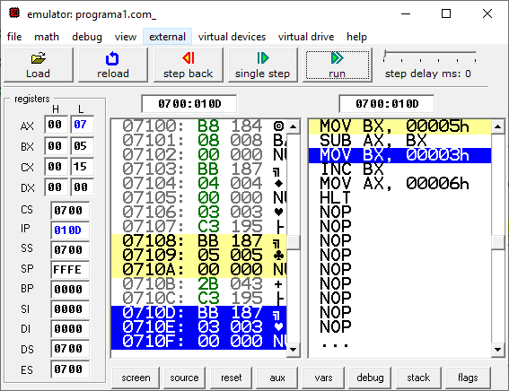Screen dimensions: 509x391
Task: Click the disassembly list scrollbar thumb
Action: pyautogui.click(x=498, y=242)
